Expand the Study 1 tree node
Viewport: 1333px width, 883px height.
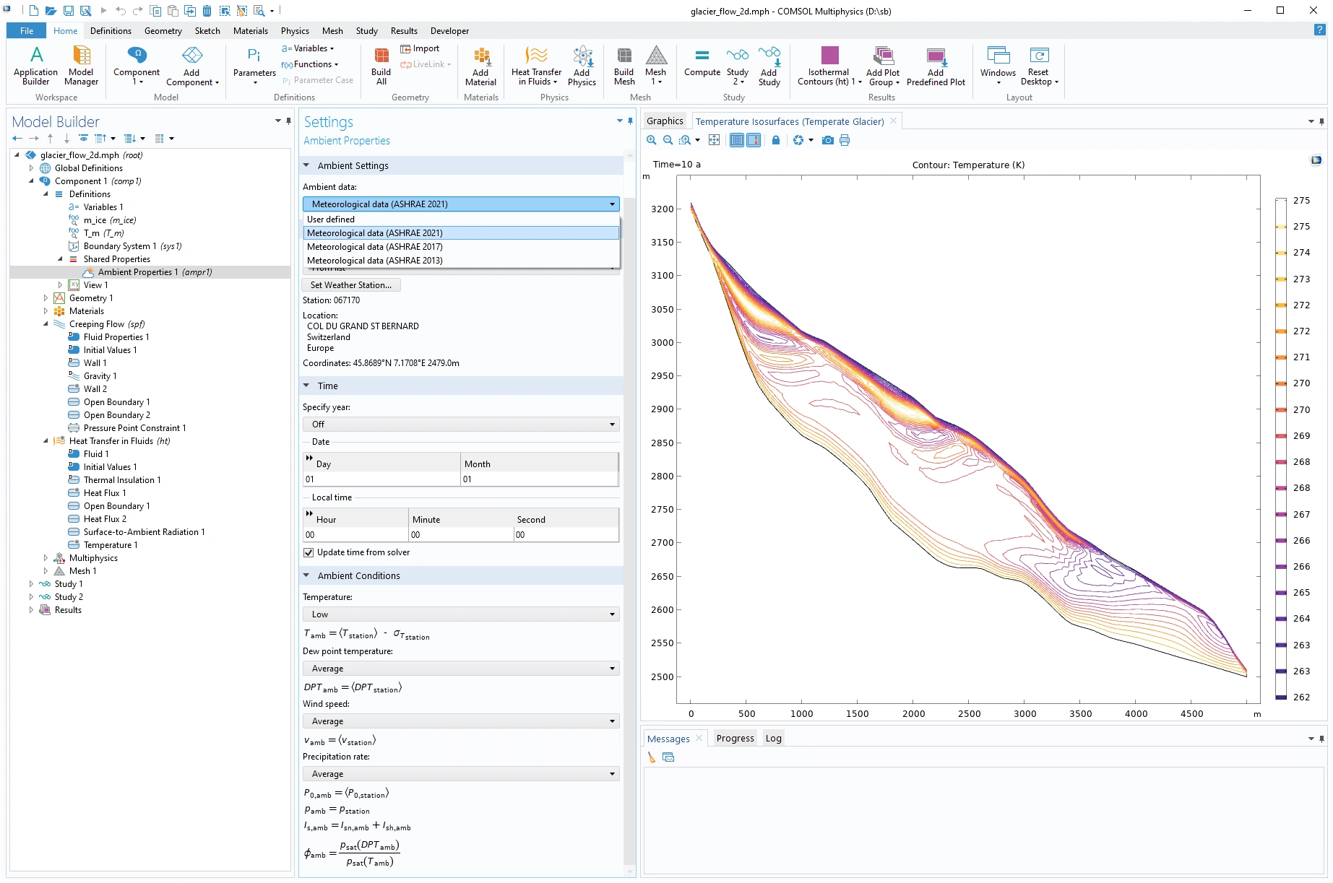point(31,584)
